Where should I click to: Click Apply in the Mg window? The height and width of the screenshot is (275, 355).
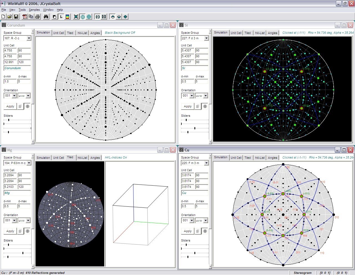tap(10, 231)
